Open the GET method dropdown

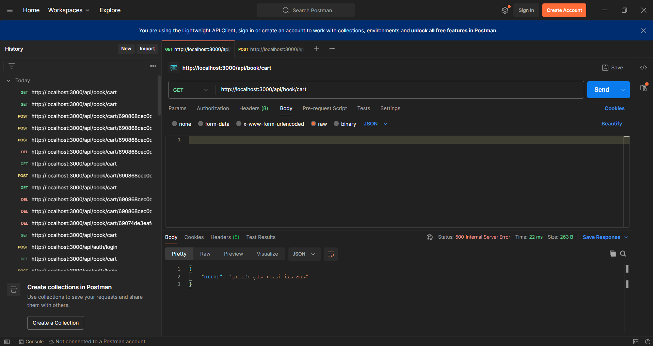191,90
